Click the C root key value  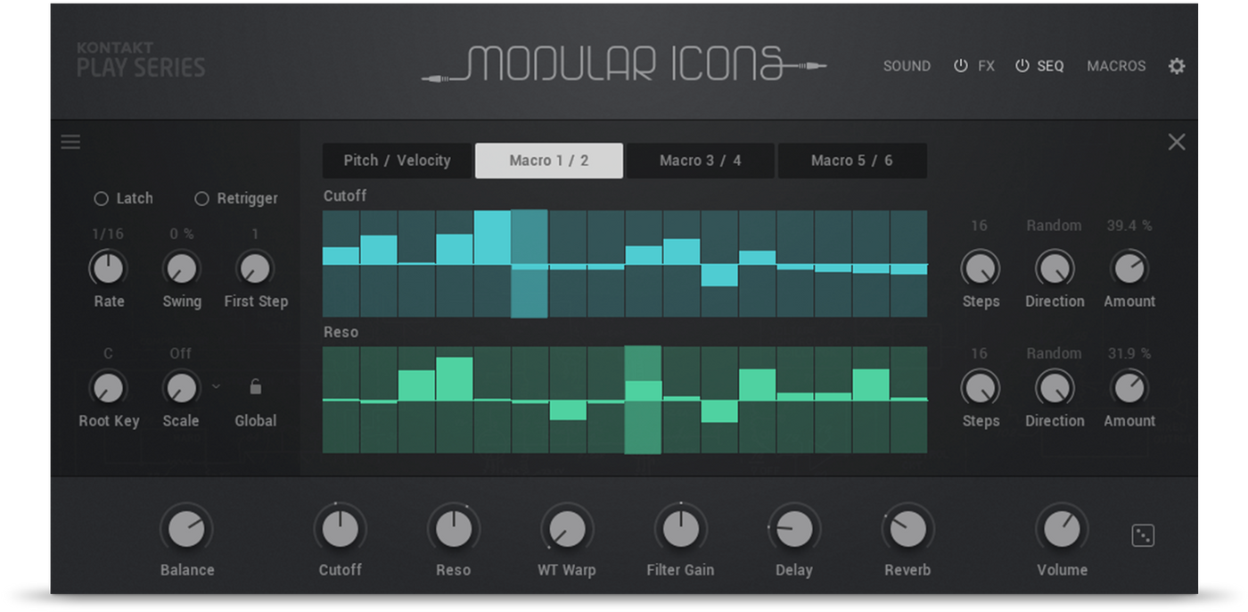pos(108,353)
